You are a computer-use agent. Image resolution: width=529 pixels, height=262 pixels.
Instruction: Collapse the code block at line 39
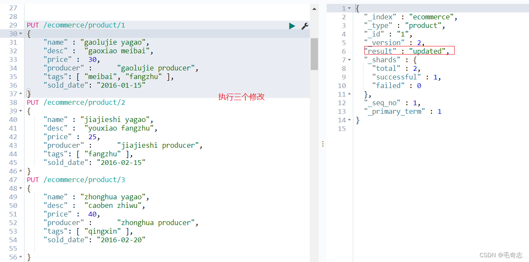tap(21, 111)
